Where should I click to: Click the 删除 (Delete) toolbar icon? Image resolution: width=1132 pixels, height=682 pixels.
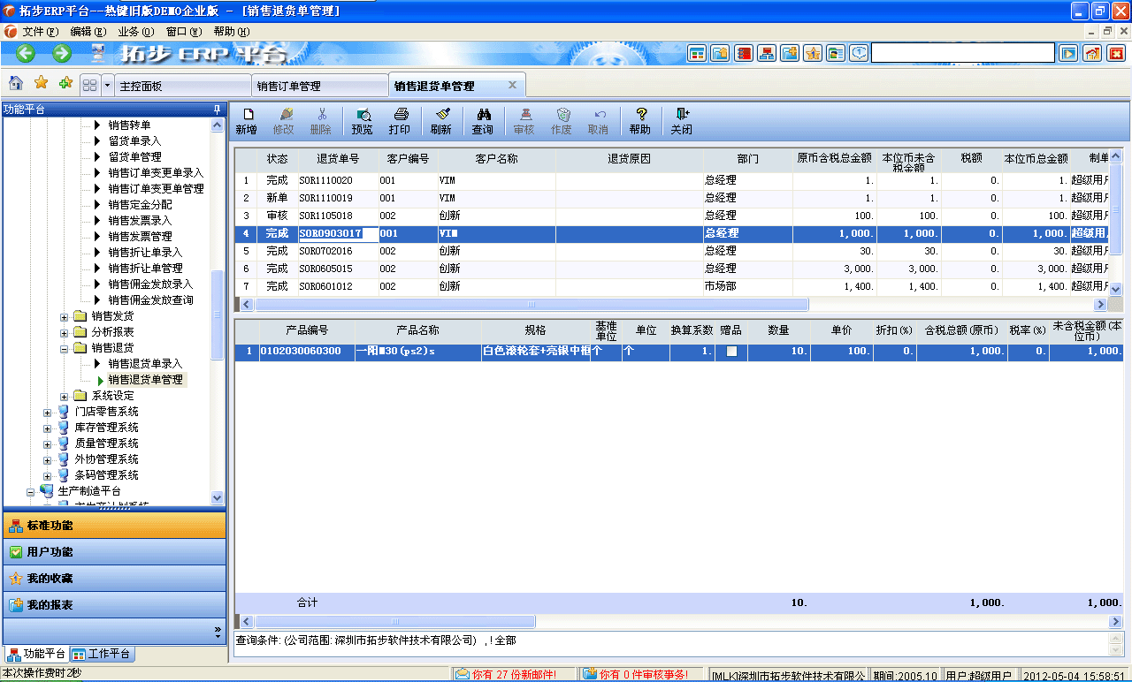click(x=322, y=120)
